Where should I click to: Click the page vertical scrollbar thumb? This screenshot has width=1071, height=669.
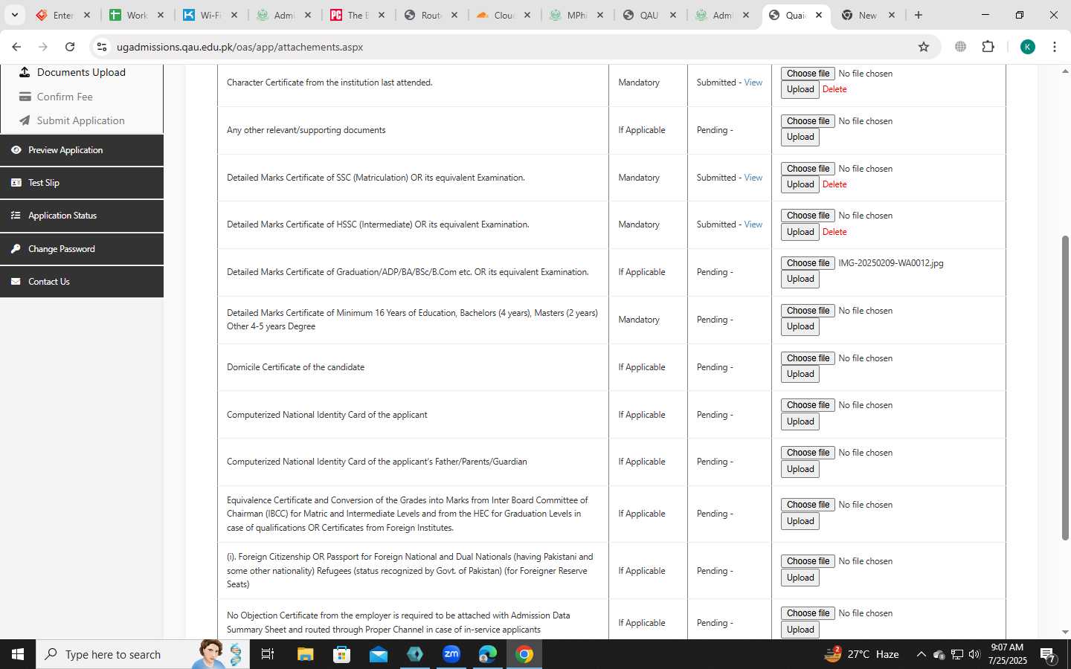[1065, 387]
